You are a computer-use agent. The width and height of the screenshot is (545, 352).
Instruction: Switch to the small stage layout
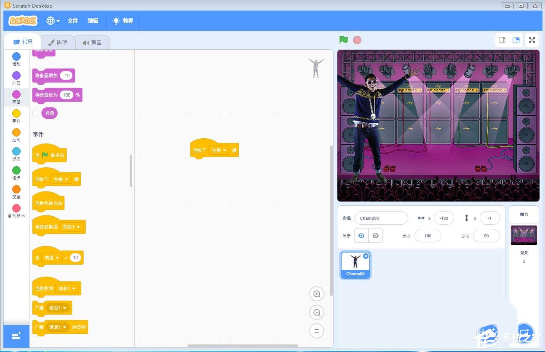(502, 40)
